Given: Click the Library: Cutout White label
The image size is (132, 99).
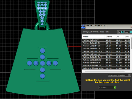Looking at the screenshot, I should (96, 32).
